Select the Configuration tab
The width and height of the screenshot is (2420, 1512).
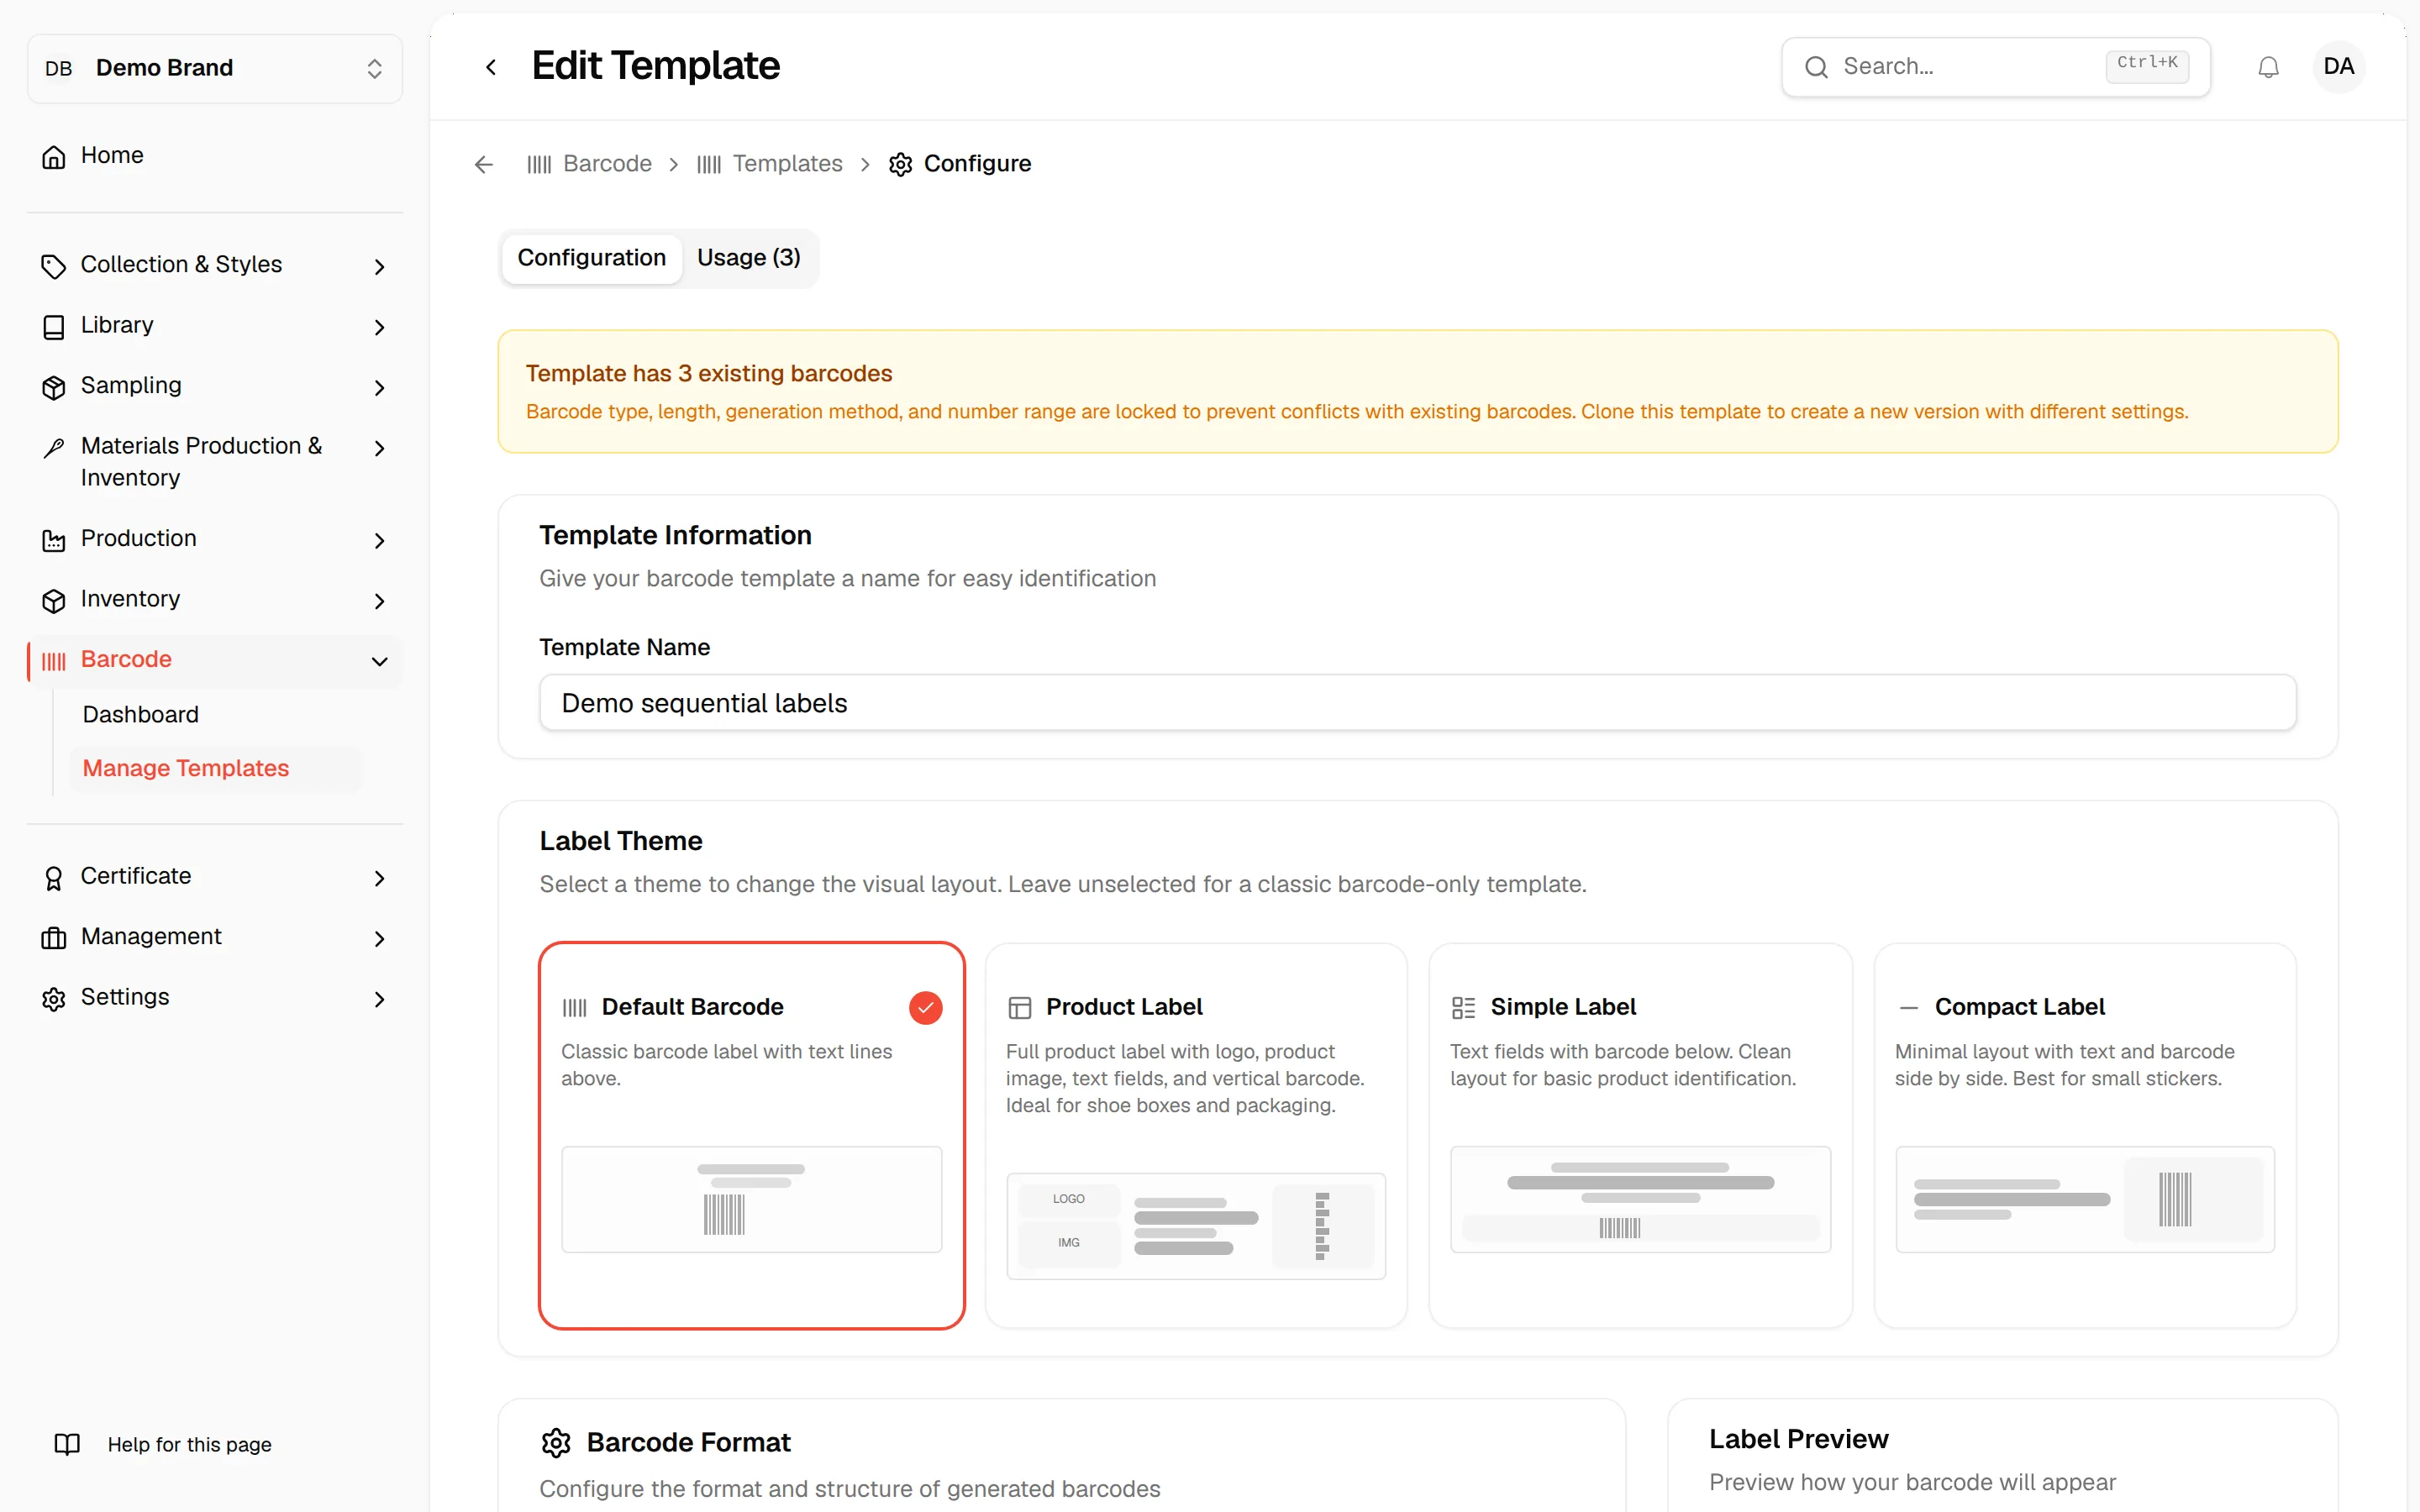(x=591, y=258)
